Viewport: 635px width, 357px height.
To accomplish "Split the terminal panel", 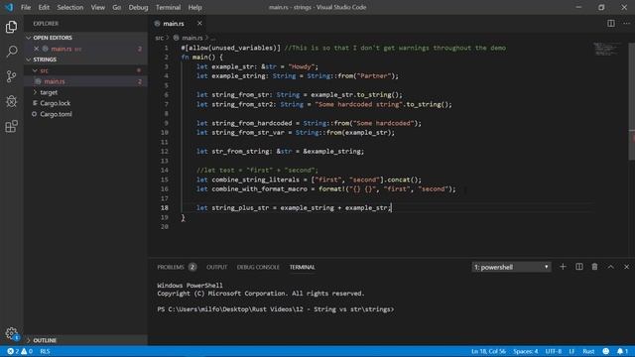I will click(x=579, y=267).
